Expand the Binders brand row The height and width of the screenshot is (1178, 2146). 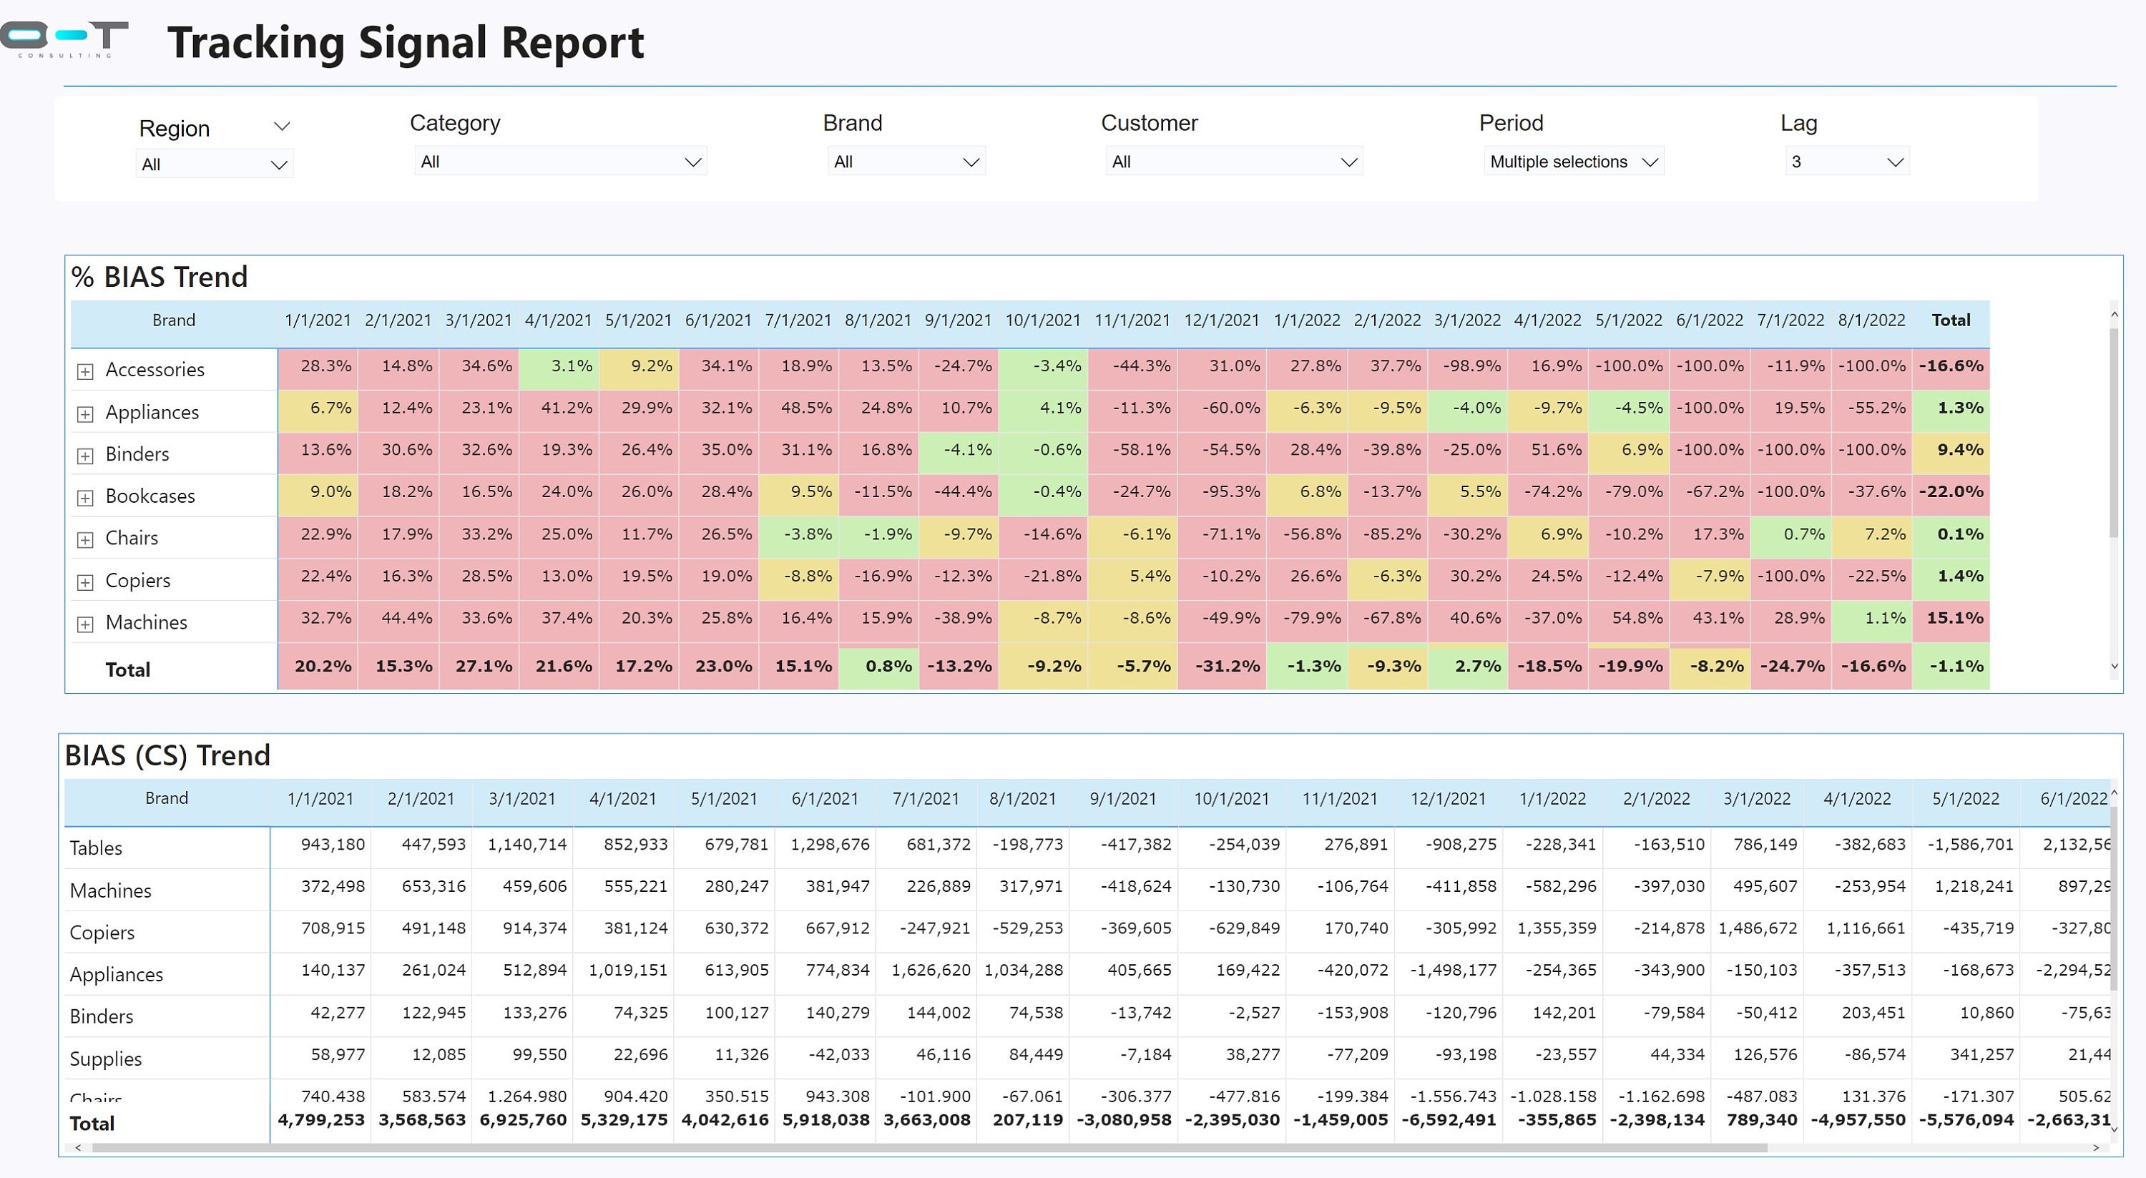tap(85, 455)
